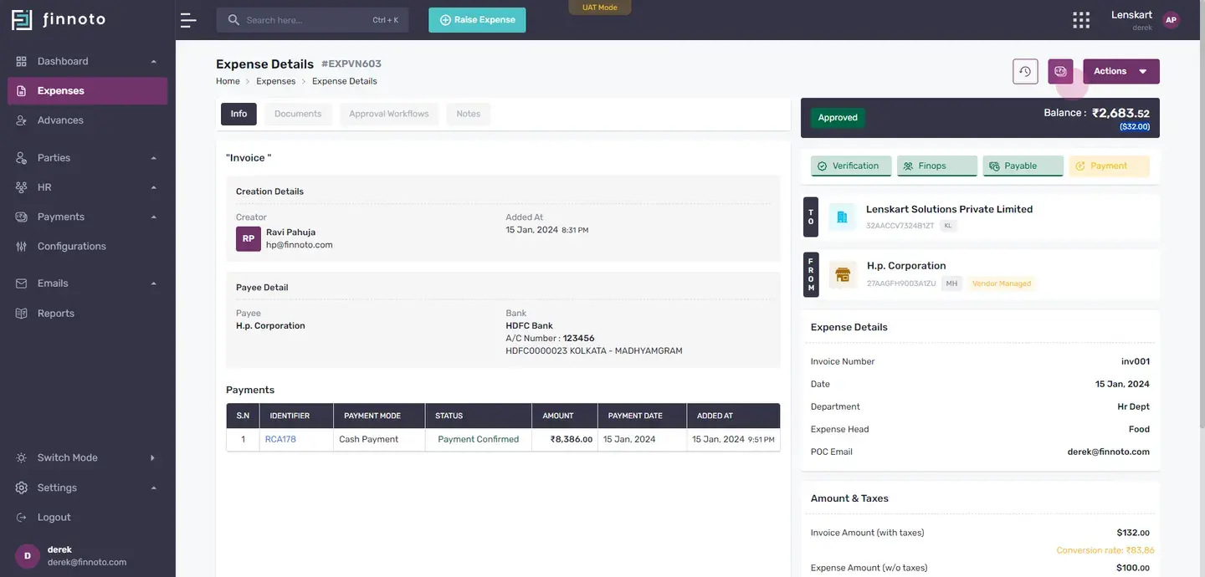Click the derek@finnoto.com POC email value
The image size is (1205, 577).
tap(1109, 452)
